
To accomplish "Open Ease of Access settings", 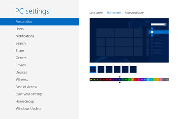I will point(26,87).
